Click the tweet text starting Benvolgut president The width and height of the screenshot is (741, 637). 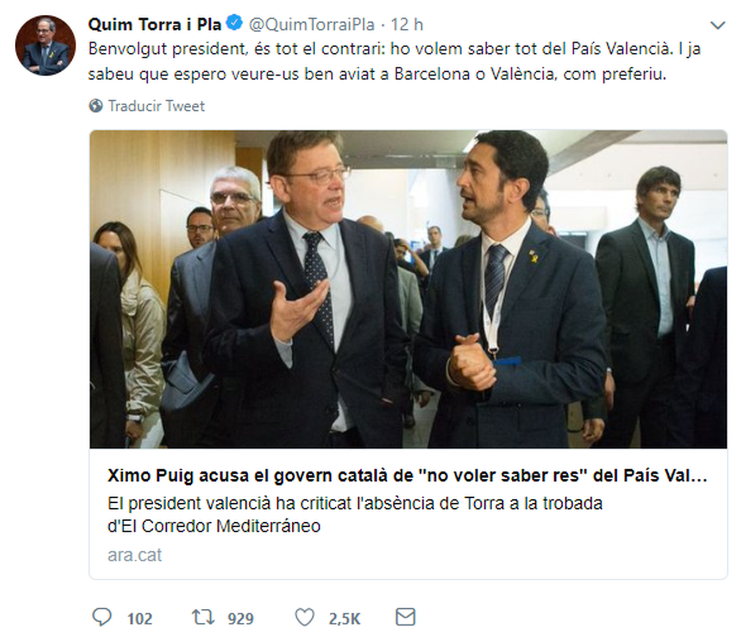tap(394, 61)
